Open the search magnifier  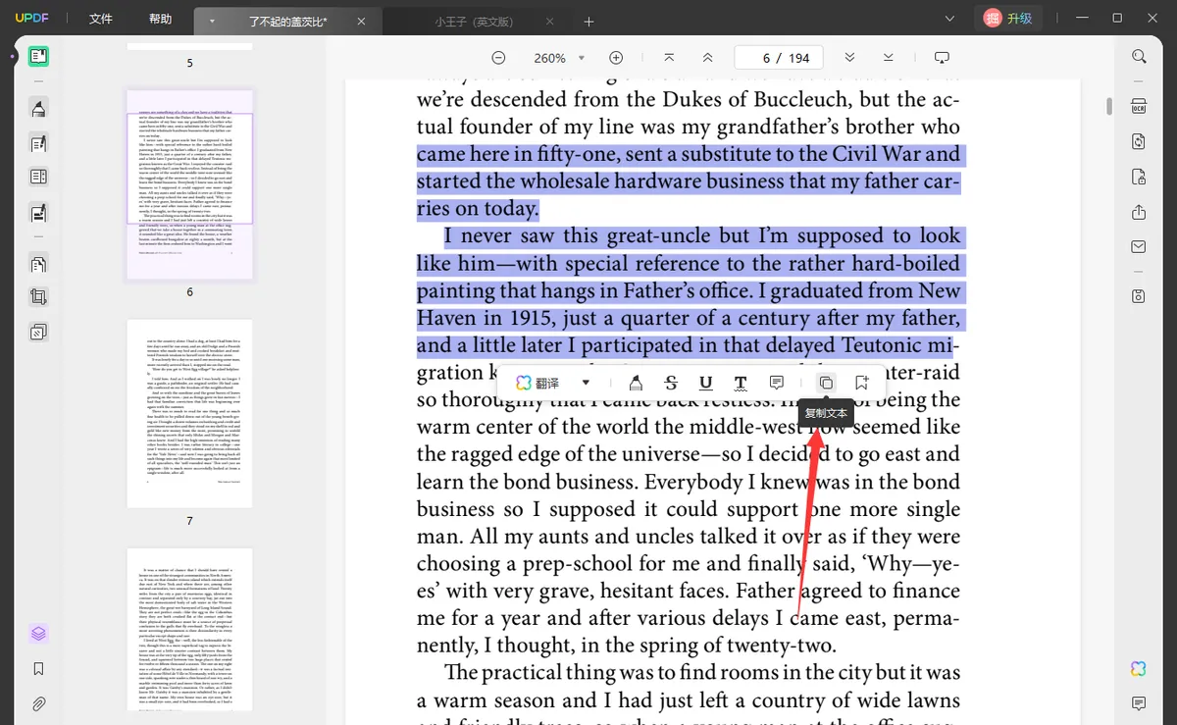pos(1139,57)
